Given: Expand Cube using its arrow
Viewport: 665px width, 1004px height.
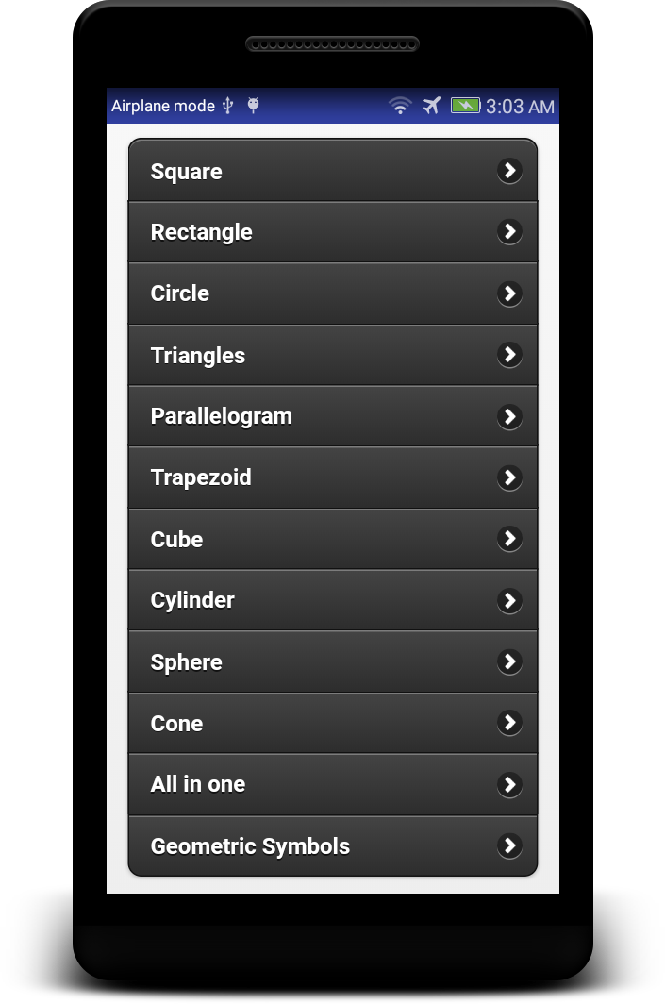Looking at the screenshot, I should [x=509, y=539].
